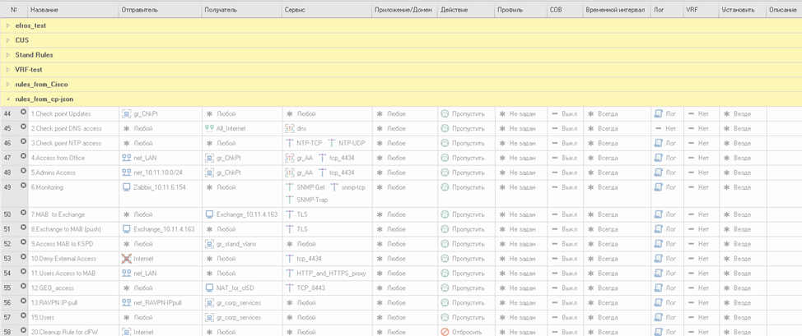Select rule name 12.GEO_access
Viewport: 802px width, 336px height.
click(x=51, y=288)
